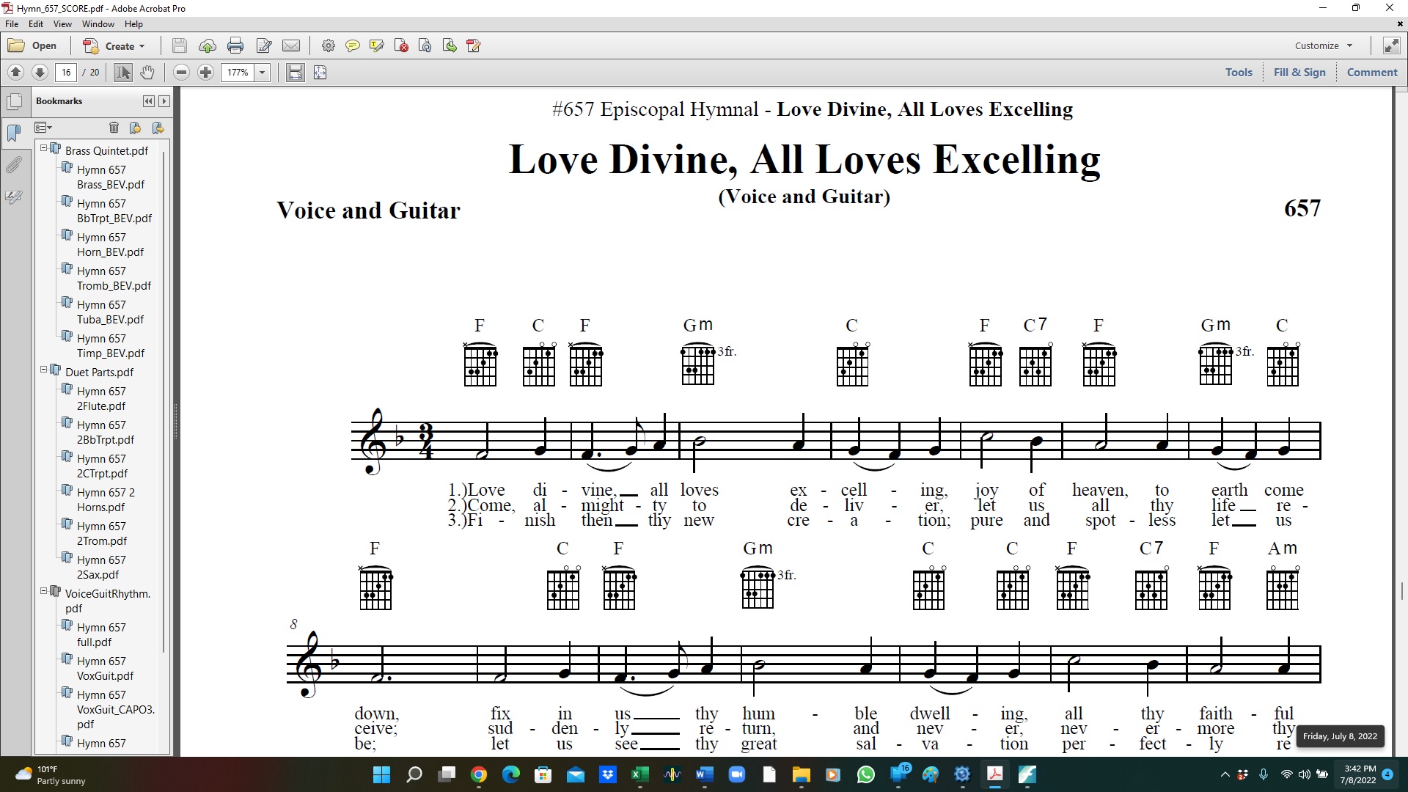The image size is (1408, 792).
Task: Click the Extract pages icon
Action: point(450,45)
